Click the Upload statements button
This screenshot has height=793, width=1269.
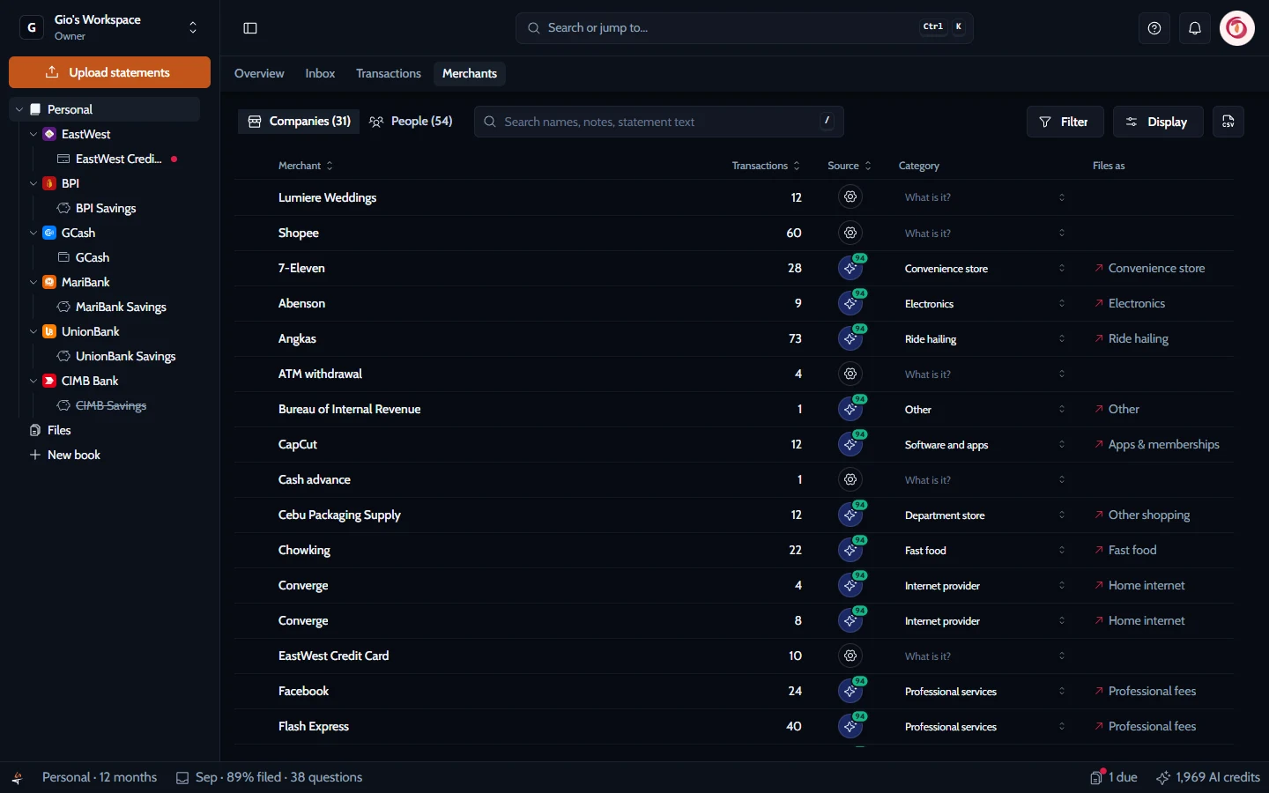pyautogui.click(x=109, y=72)
